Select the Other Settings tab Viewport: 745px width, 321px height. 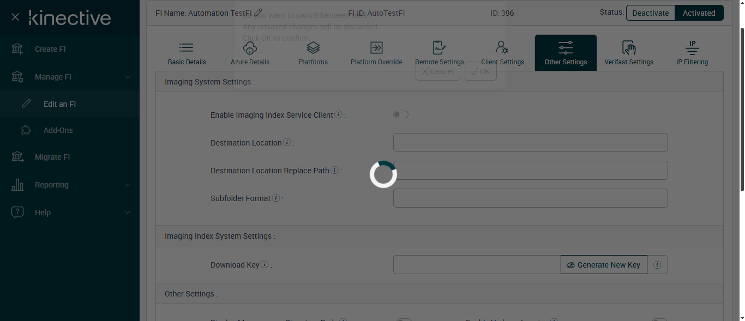(566, 53)
